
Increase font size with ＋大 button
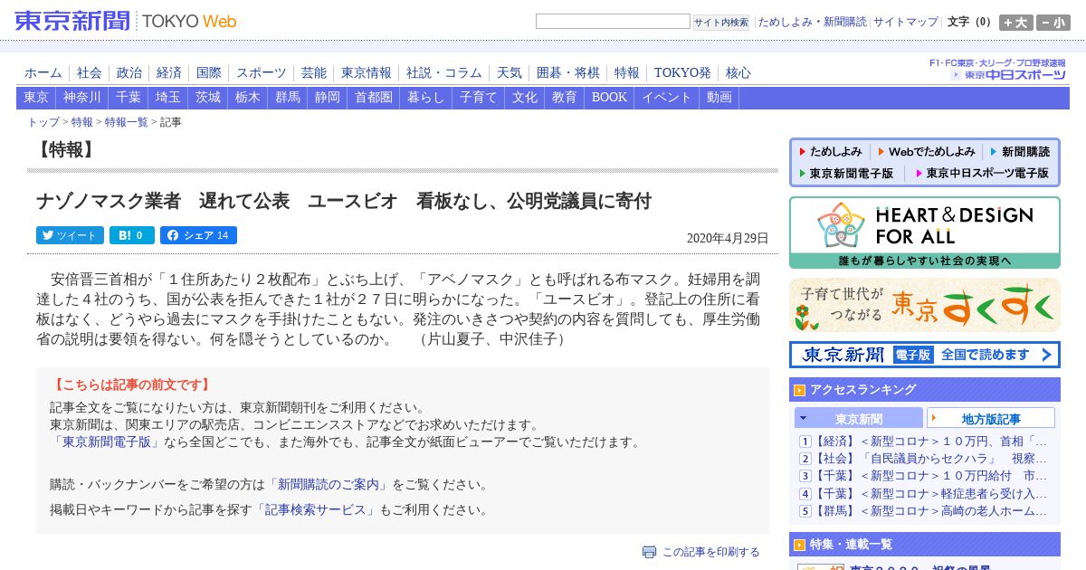1016,23
